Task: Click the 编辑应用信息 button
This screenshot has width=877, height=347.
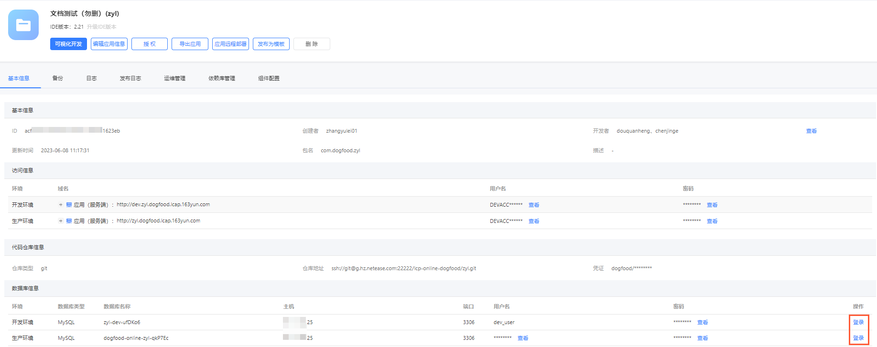Action: click(x=109, y=44)
